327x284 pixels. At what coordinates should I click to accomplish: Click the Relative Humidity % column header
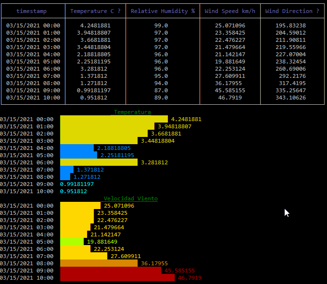pos(163,11)
